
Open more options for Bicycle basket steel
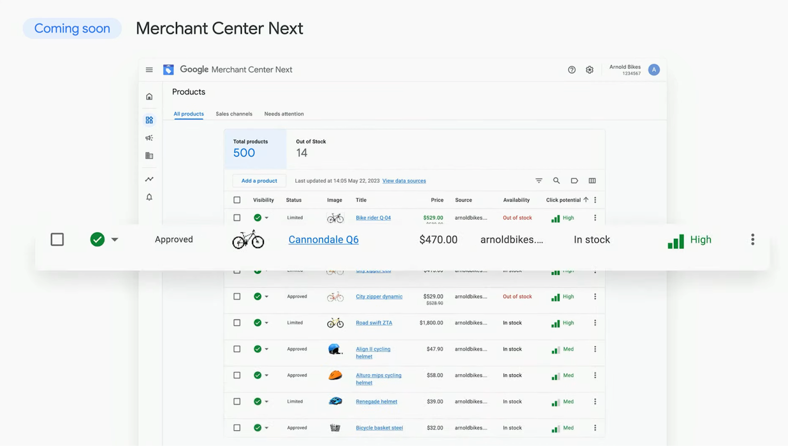point(595,428)
